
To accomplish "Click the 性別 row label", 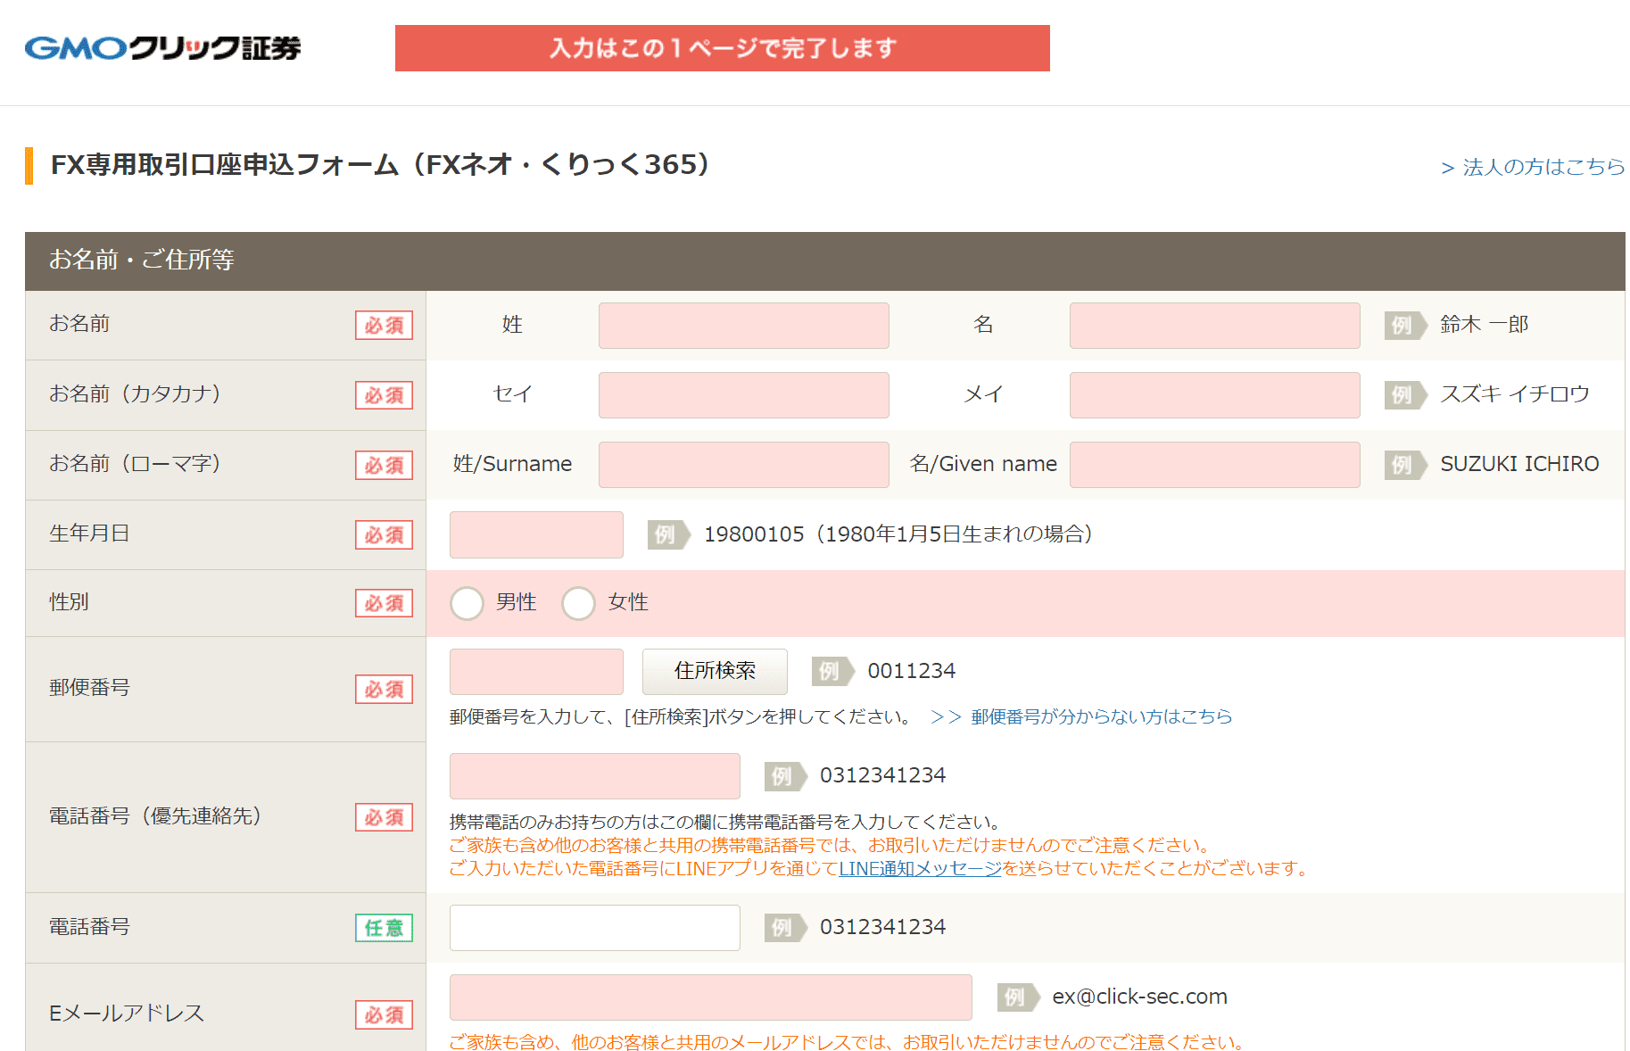I will coord(69,602).
